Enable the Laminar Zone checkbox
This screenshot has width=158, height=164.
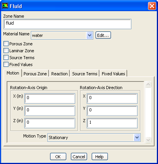(6, 51)
